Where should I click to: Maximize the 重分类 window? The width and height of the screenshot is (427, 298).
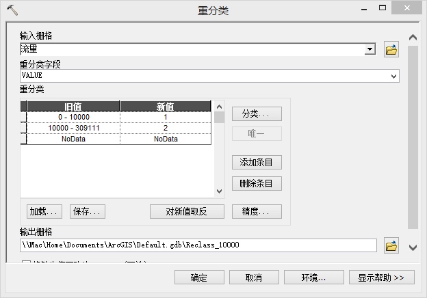coord(383,8)
